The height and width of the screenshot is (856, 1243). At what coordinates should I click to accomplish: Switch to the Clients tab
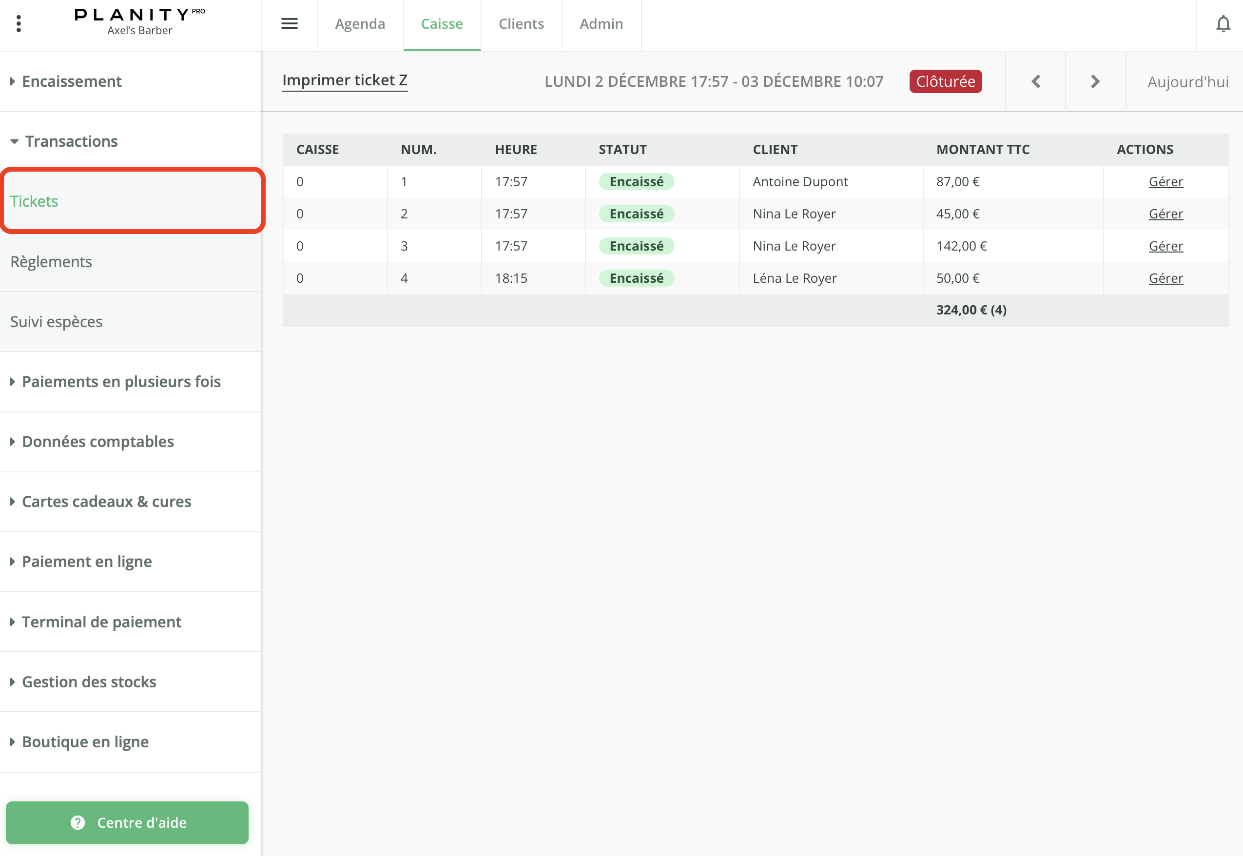point(521,24)
